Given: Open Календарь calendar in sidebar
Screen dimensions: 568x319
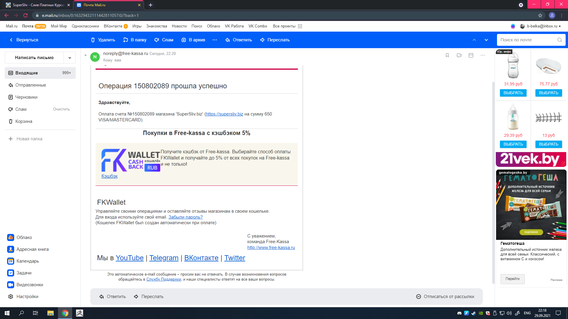Looking at the screenshot, I should [23, 261].
